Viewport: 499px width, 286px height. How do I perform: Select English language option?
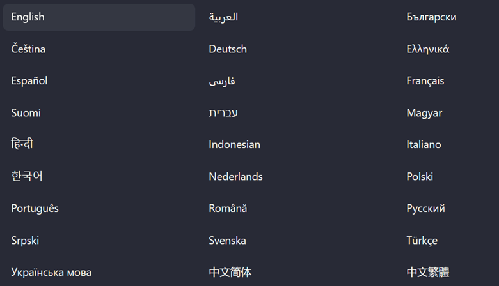pyautogui.click(x=28, y=17)
